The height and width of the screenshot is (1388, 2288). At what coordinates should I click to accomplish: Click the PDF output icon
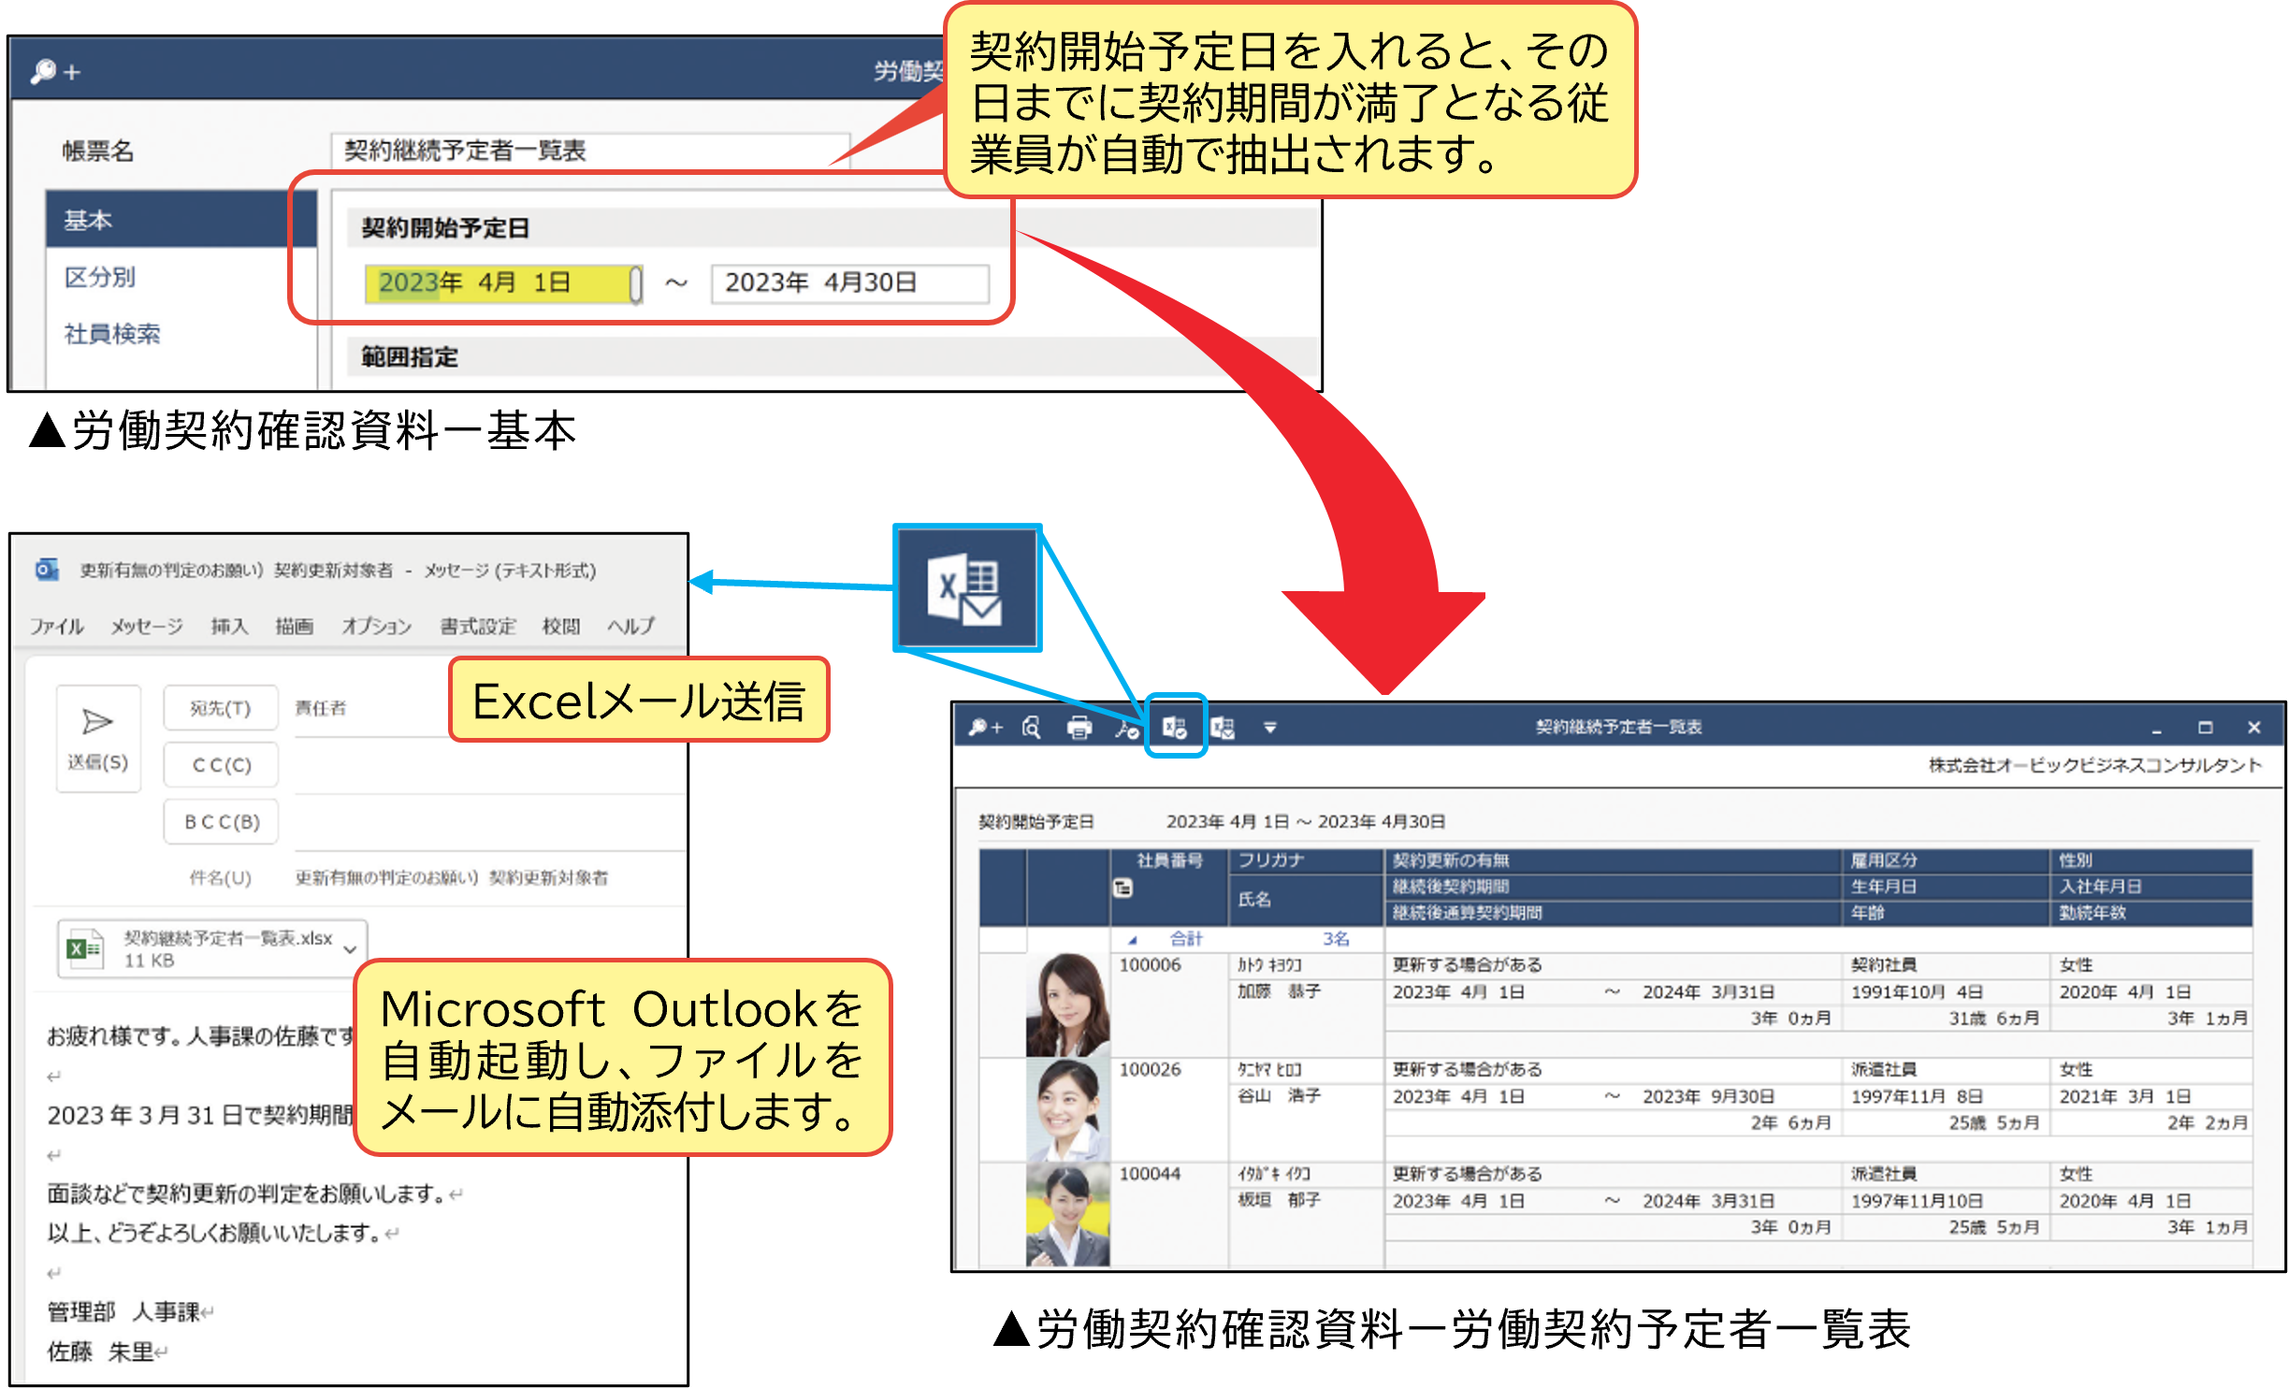tap(1126, 727)
